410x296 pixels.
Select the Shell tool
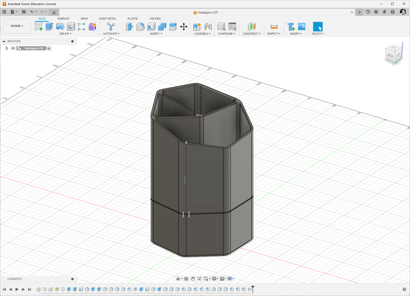pos(151,27)
